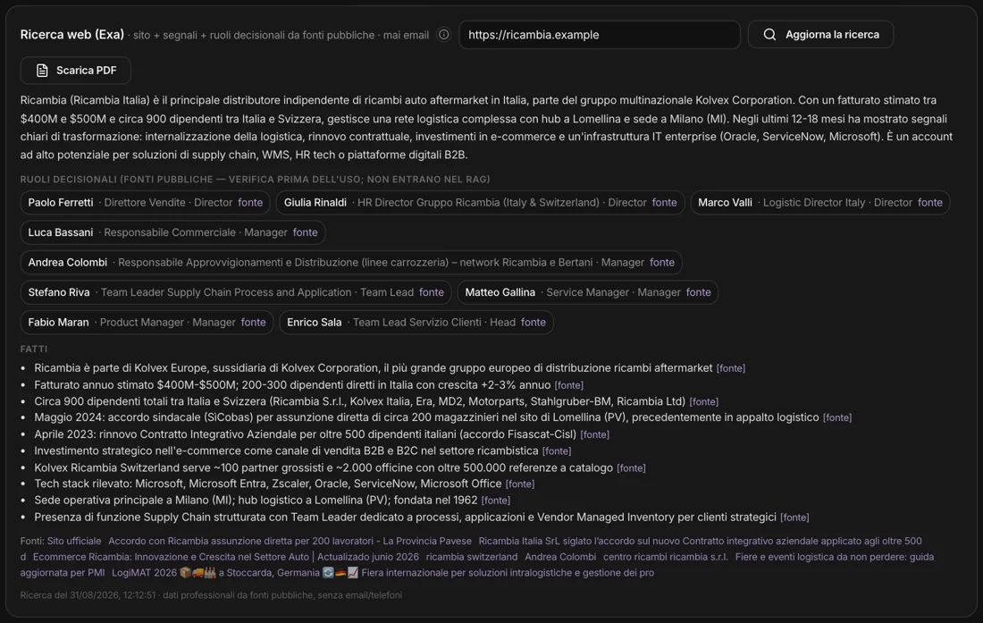Image resolution: width=983 pixels, height=623 pixels.
Task: Open [fonte] for Kolvex Ricambia Switzerland fact
Action: click(x=631, y=468)
